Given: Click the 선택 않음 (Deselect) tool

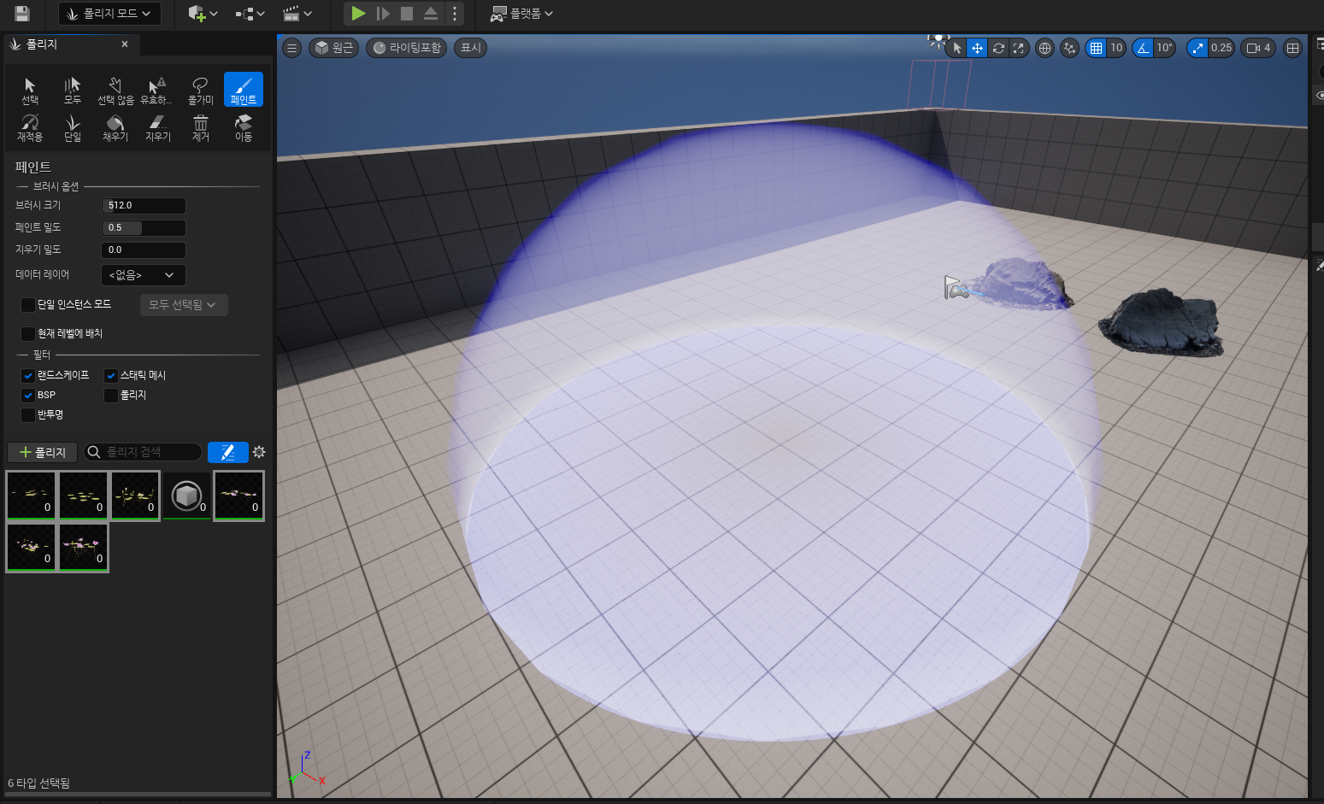Looking at the screenshot, I should pos(115,91).
